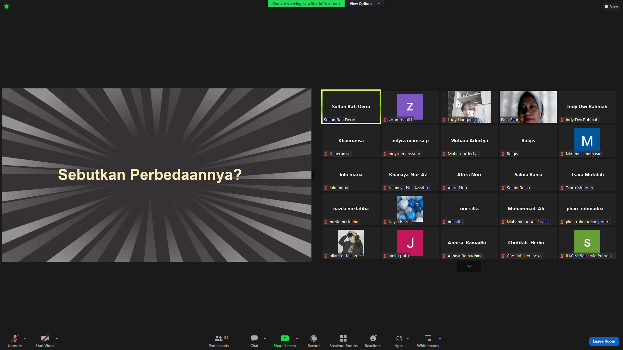Click the 'Mutiara Adectya' name label

(x=463, y=154)
